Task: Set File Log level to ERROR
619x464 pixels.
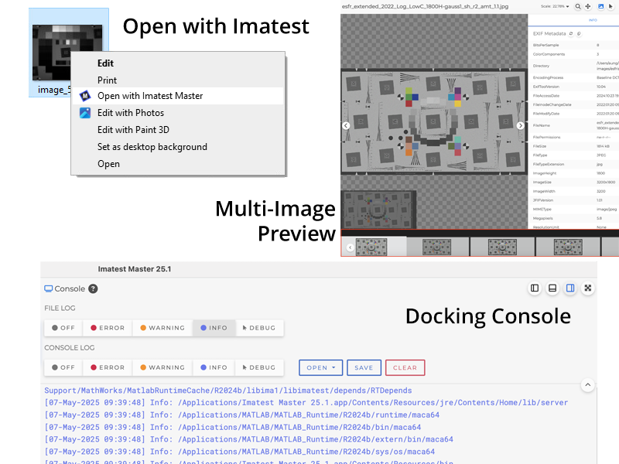Action: click(x=108, y=328)
